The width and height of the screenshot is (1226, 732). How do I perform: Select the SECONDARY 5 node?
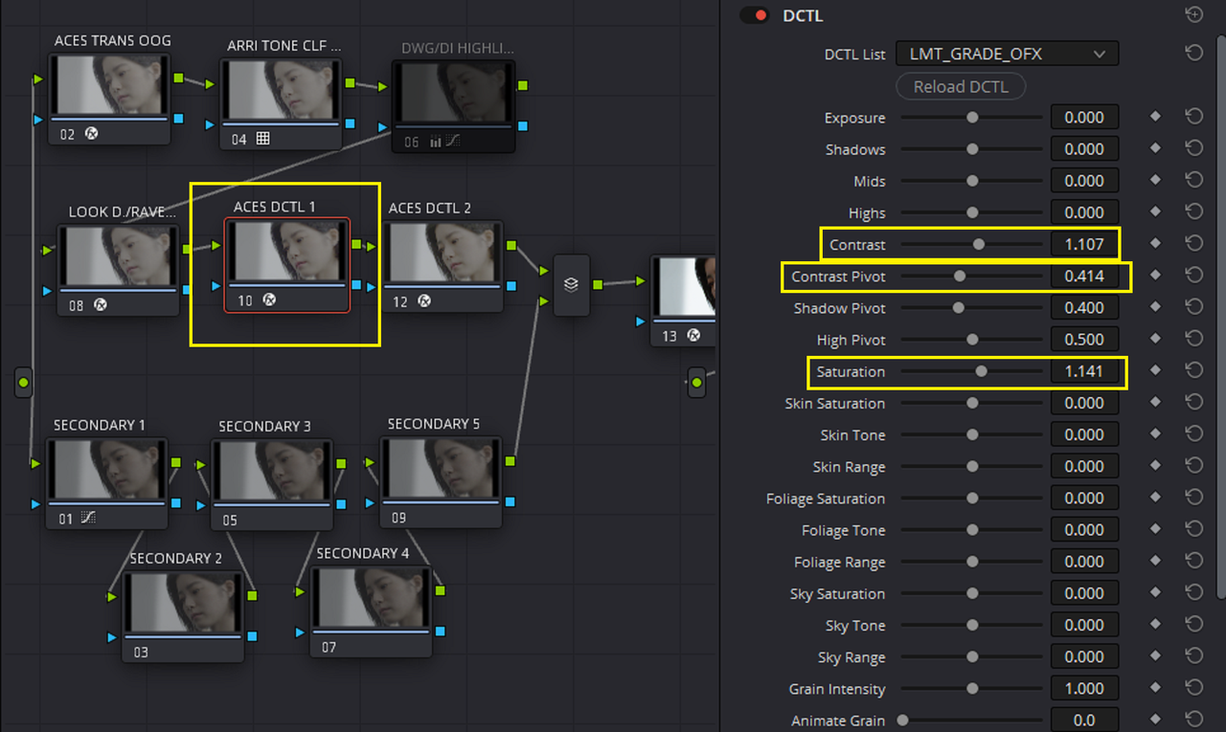pyautogui.click(x=441, y=481)
